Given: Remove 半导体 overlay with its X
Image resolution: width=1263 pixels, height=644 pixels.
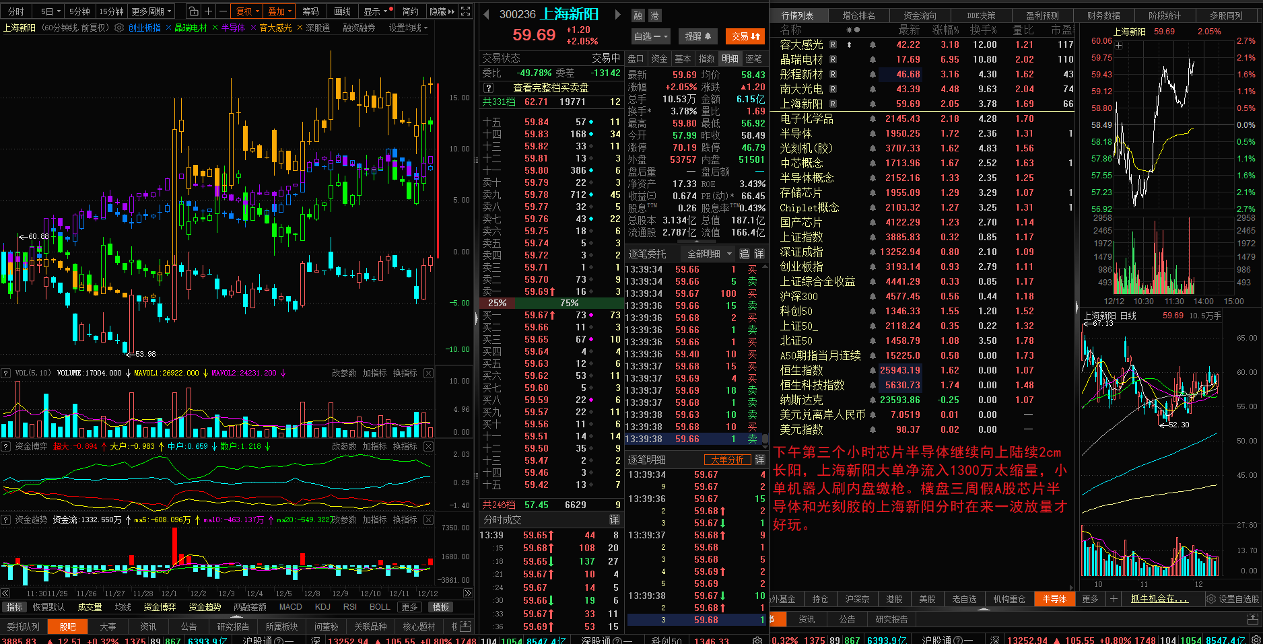Looking at the screenshot, I should pyautogui.click(x=253, y=28).
